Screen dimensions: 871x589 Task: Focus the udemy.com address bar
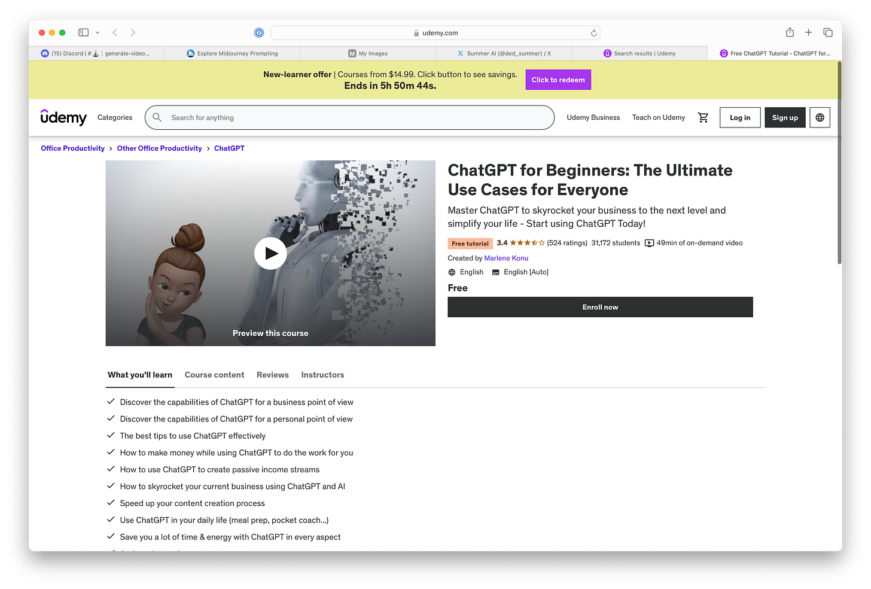[435, 33]
